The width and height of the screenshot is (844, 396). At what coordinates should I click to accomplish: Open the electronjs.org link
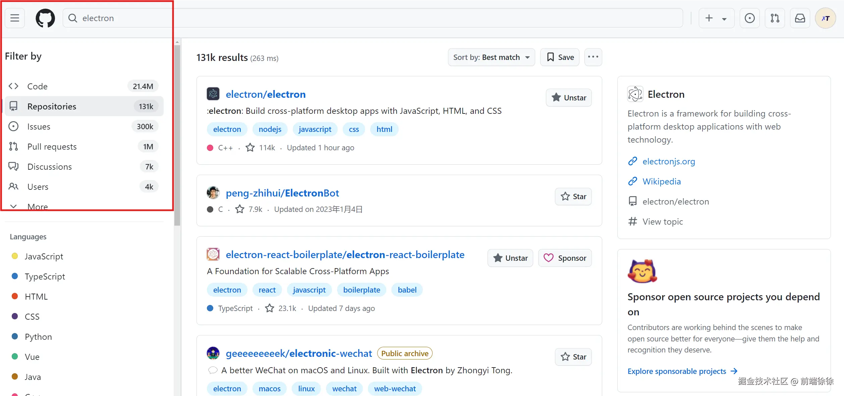669,161
